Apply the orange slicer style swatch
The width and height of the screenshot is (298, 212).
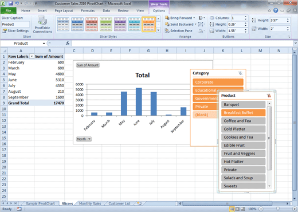point(148,24)
